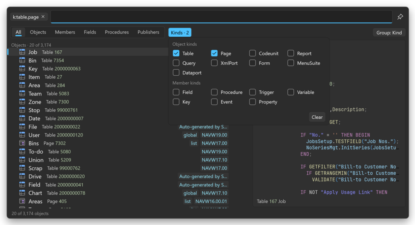Click the table icon next to Bin
The width and height of the screenshot is (415, 225).
[22, 60]
